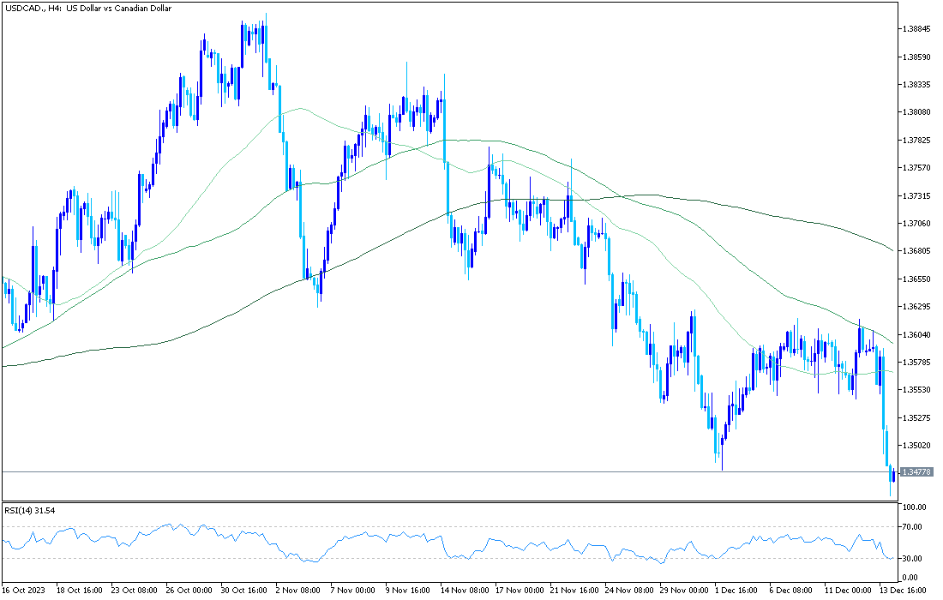Viewport: 943px width, 600px height.
Task: Click the '6 Dec 08:00' time label
Action: click(791, 591)
